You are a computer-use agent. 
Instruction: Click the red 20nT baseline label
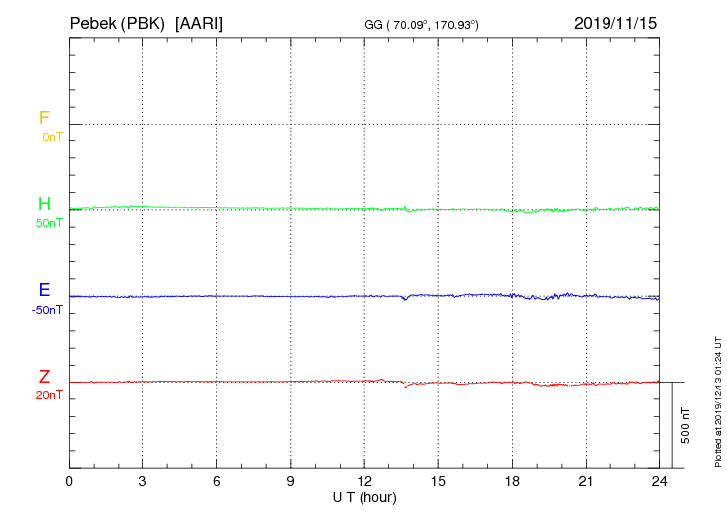click(x=49, y=395)
